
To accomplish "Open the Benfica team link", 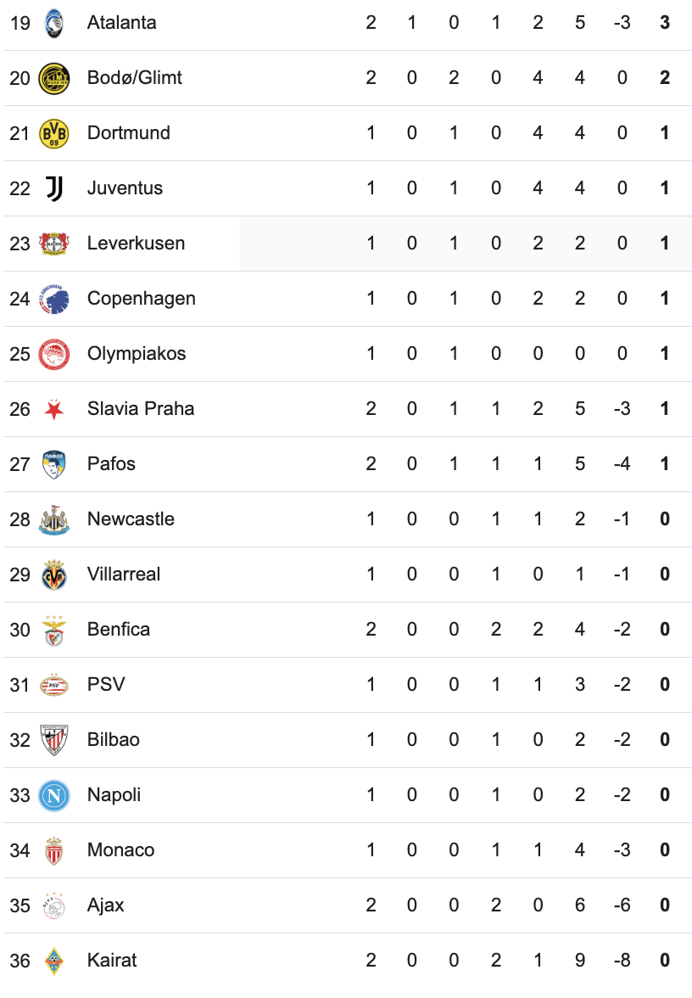I will 119,630.
